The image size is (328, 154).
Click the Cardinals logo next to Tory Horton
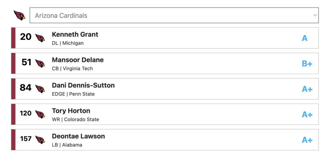coord(40,114)
